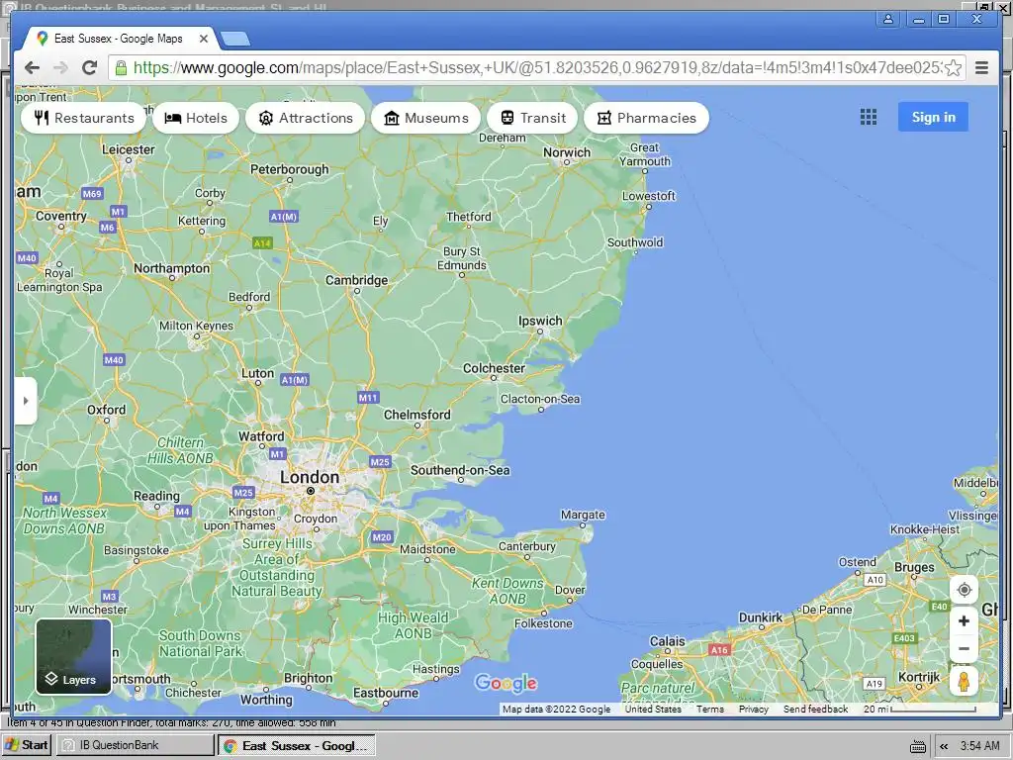Select East Sussex Google taskbar item
Image resolution: width=1013 pixels, height=760 pixels.
(x=296, y=745)
